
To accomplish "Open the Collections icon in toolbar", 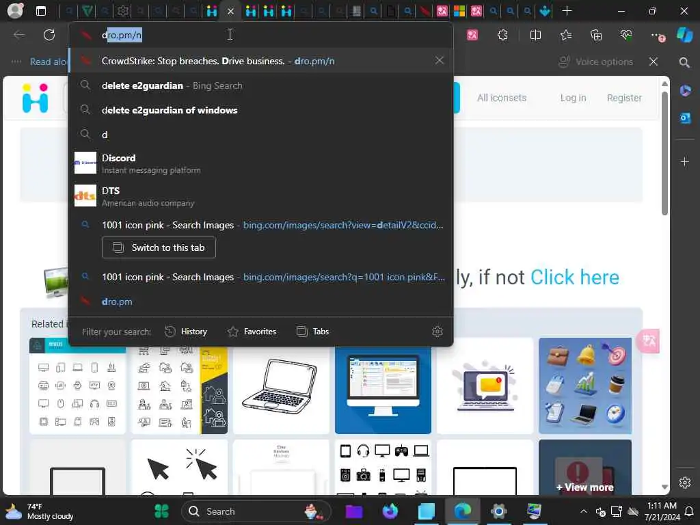I will 596,36.
